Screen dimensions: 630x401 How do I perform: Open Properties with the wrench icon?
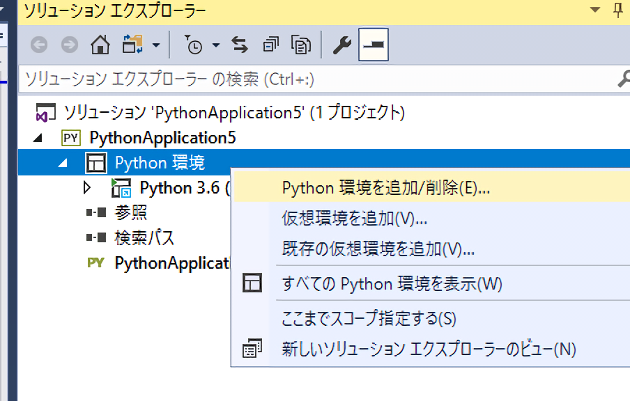(341, 45)
